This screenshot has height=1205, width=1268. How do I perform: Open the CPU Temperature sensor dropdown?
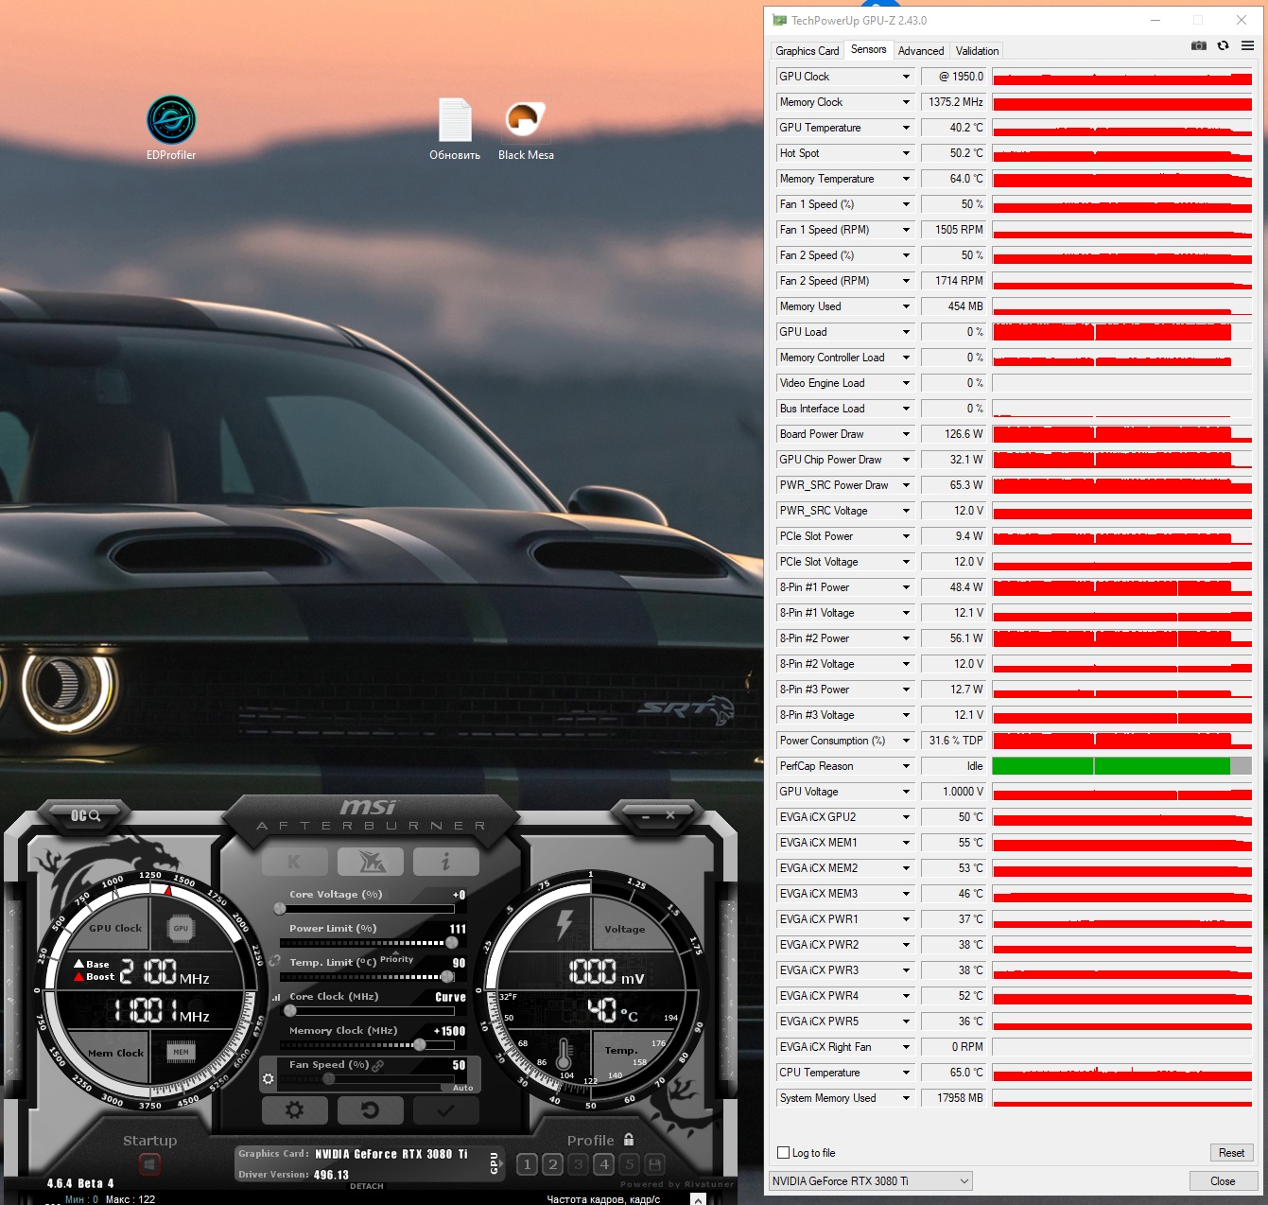(906, 1073)
